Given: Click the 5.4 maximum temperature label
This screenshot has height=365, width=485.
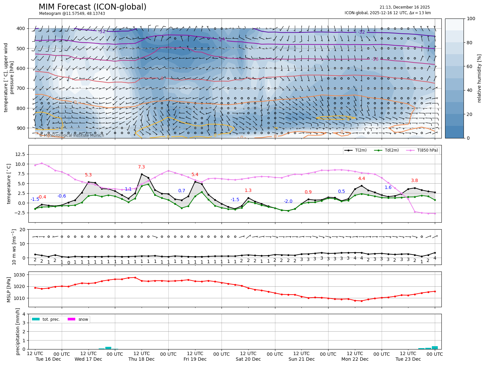Looking at the screenshot, I should pos(195,175).
